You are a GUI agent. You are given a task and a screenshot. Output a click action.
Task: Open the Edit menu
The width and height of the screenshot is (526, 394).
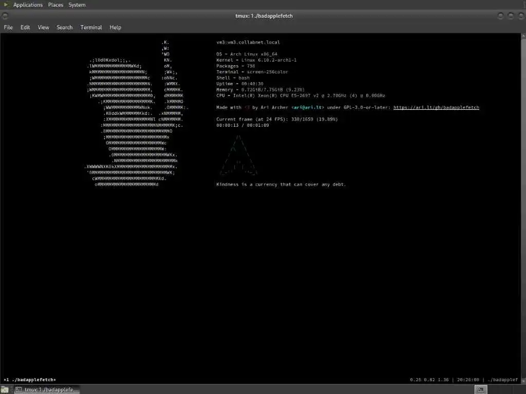tap(25, 28)
